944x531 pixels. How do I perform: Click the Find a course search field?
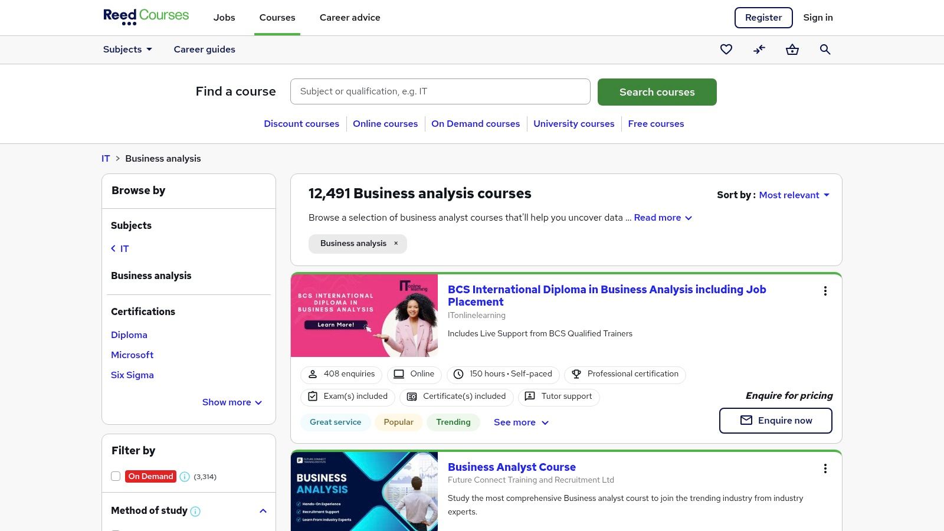pyautogui.click(x=440, y=91)
